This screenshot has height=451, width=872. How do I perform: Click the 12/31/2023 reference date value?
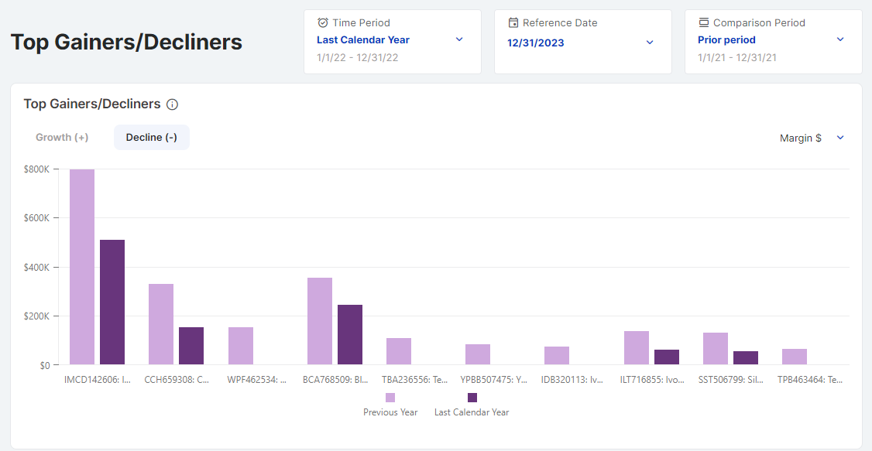click(x=536, y=43)
